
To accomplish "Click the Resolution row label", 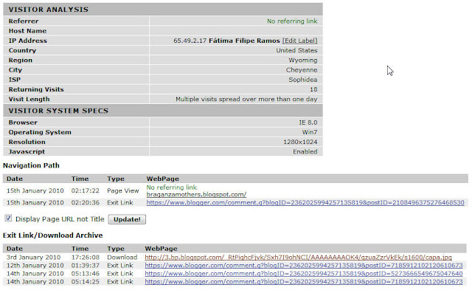I will click(27, 142).
